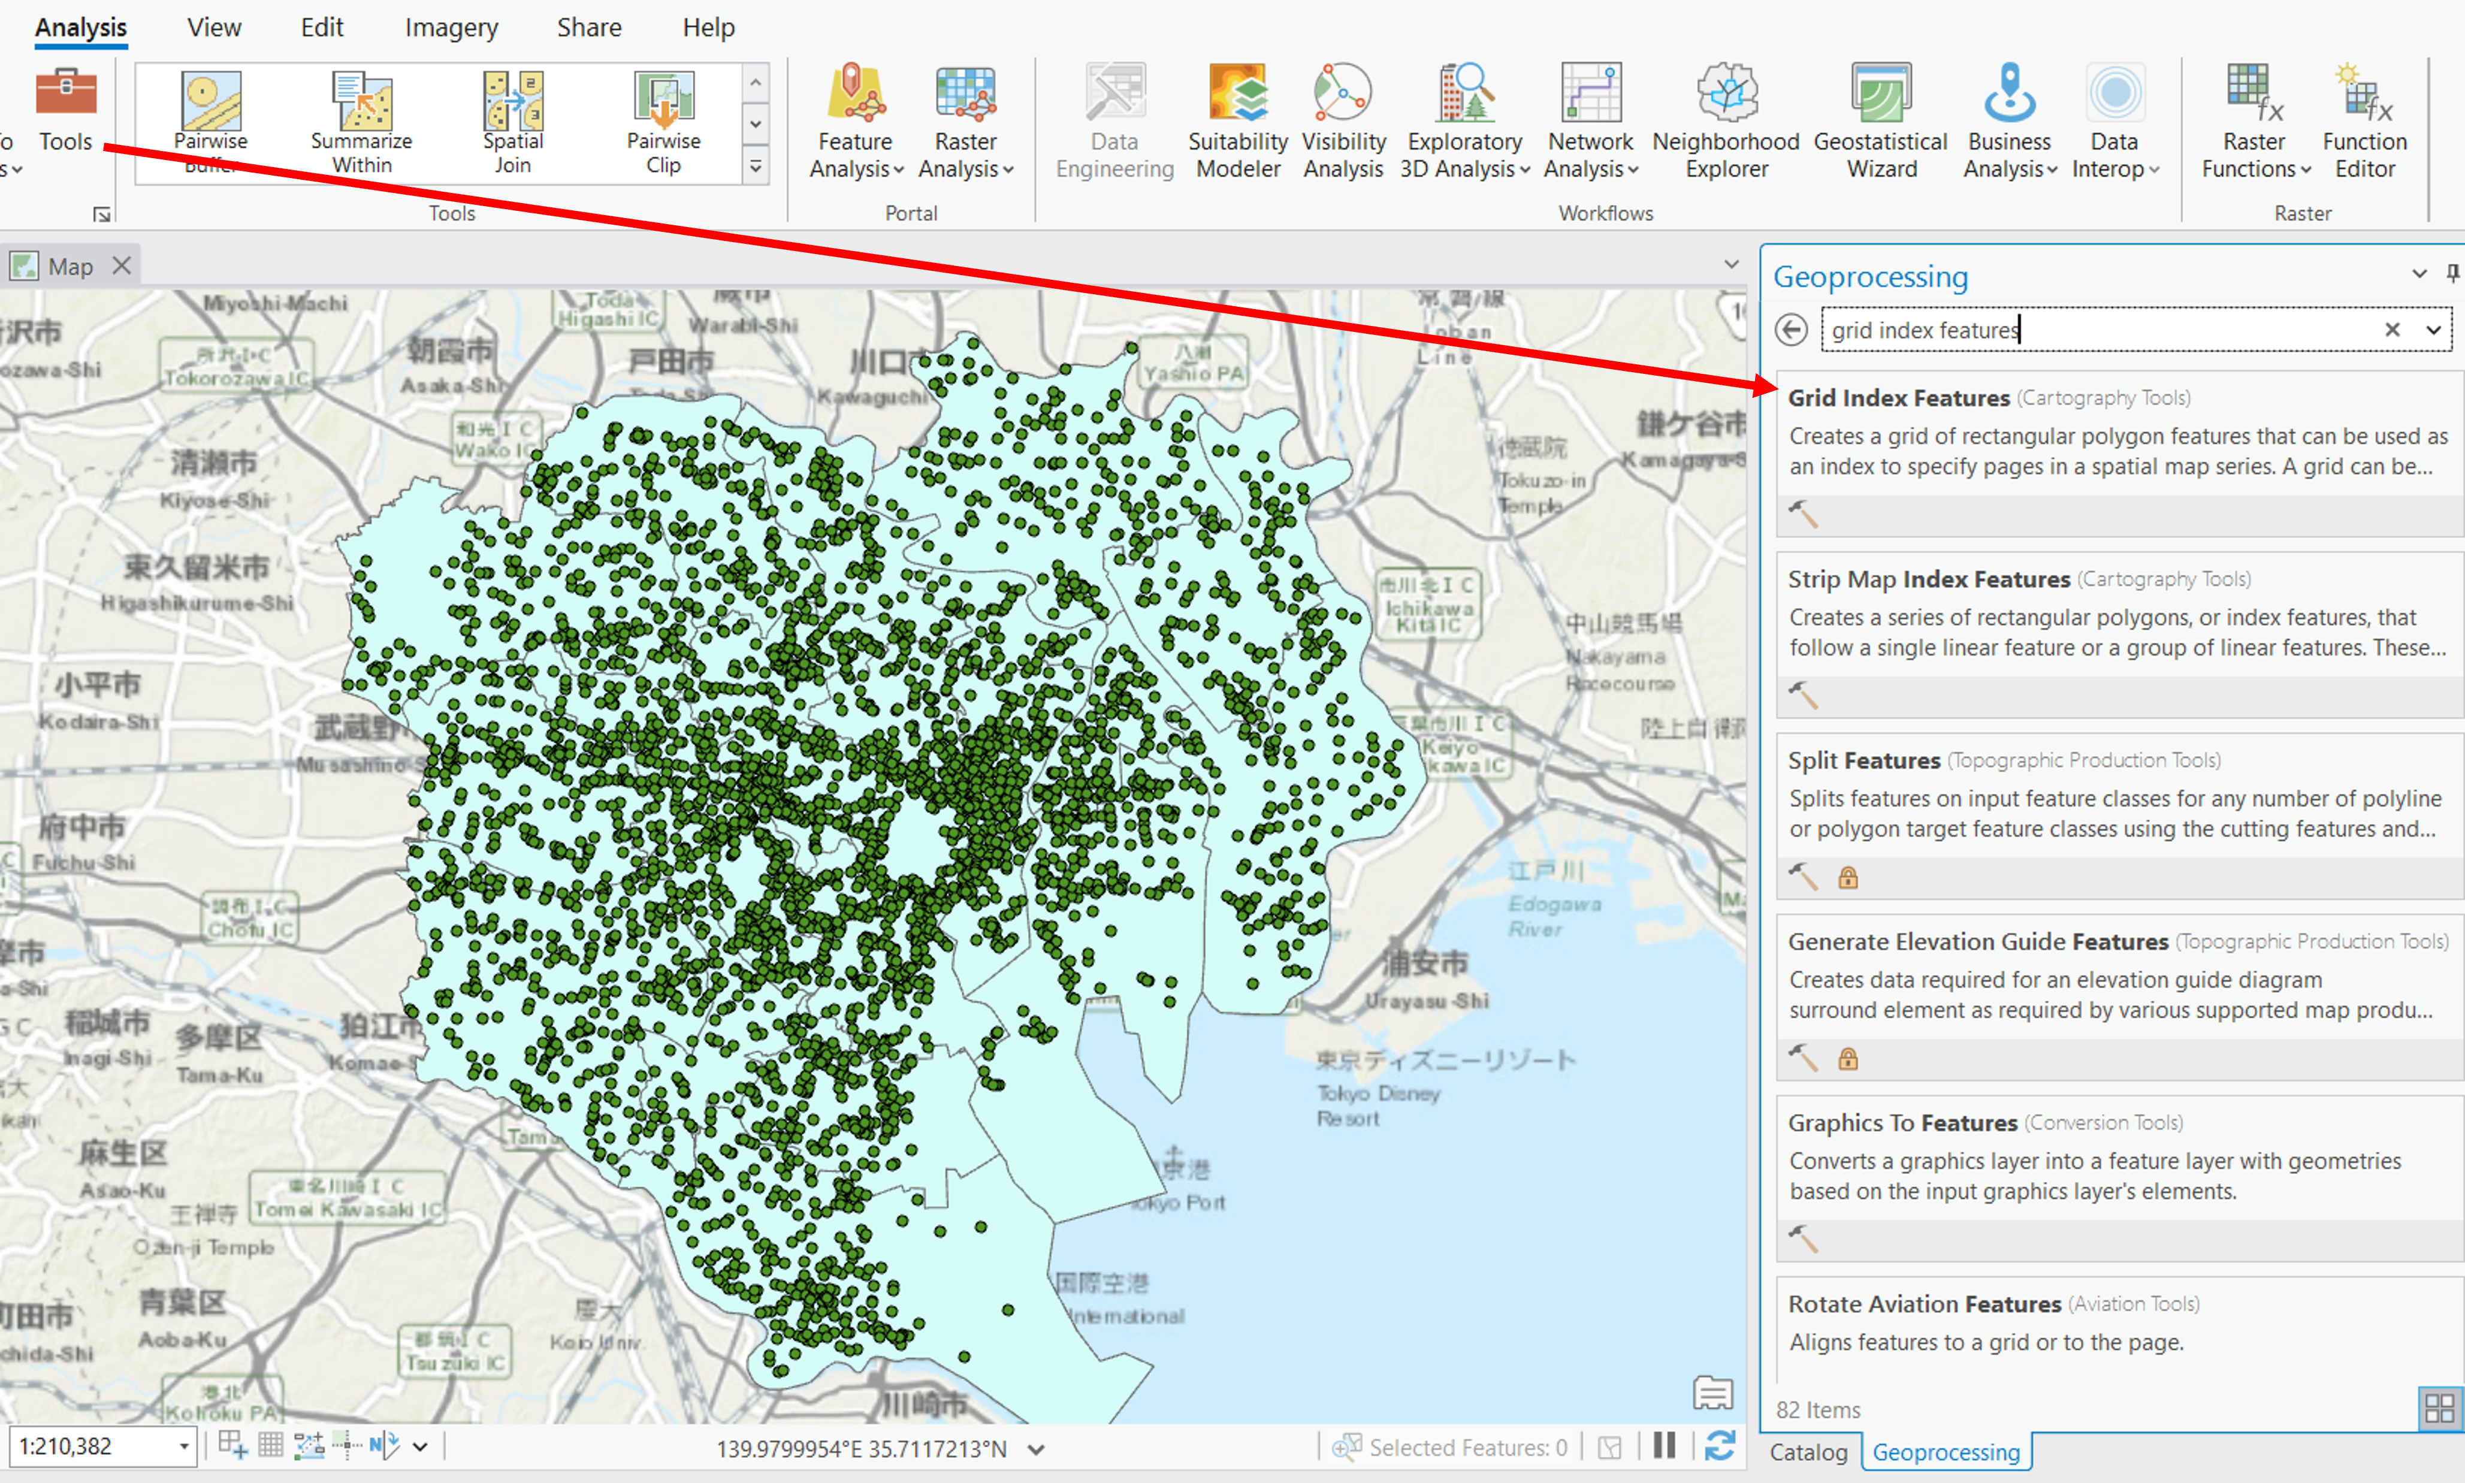Open the Grid Index Features tool
2465x1483 pixels.
pos(2118,454)
